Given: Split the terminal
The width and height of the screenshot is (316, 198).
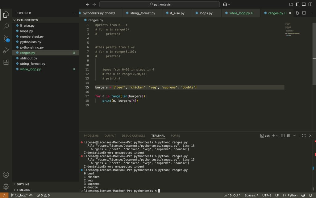Looking at the screenshot, I should point(283,136).
